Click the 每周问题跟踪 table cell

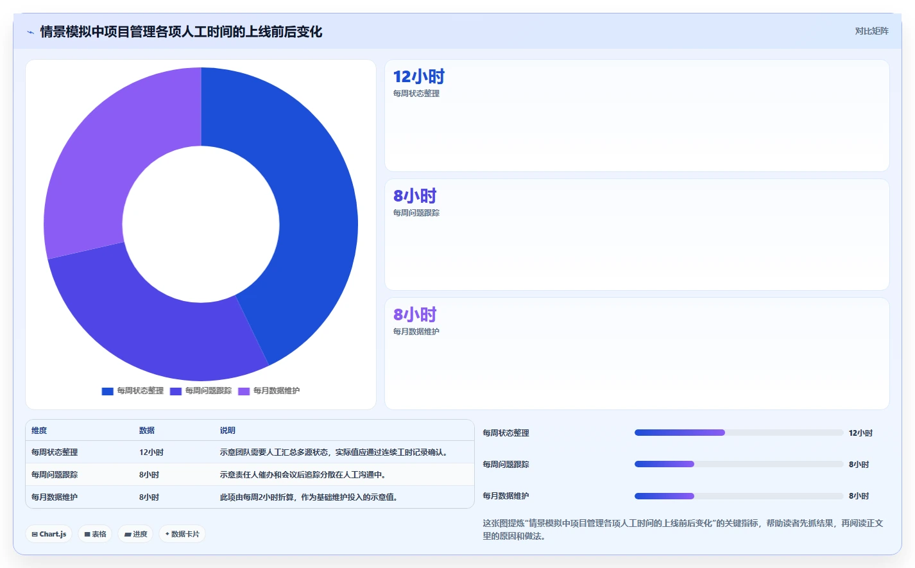click(55, 475)
